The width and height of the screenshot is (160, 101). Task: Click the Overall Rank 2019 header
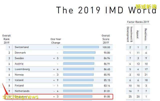point(6,39)
